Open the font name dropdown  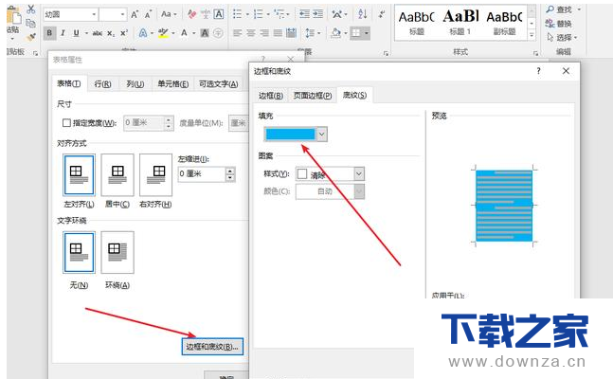coord(94,14)
